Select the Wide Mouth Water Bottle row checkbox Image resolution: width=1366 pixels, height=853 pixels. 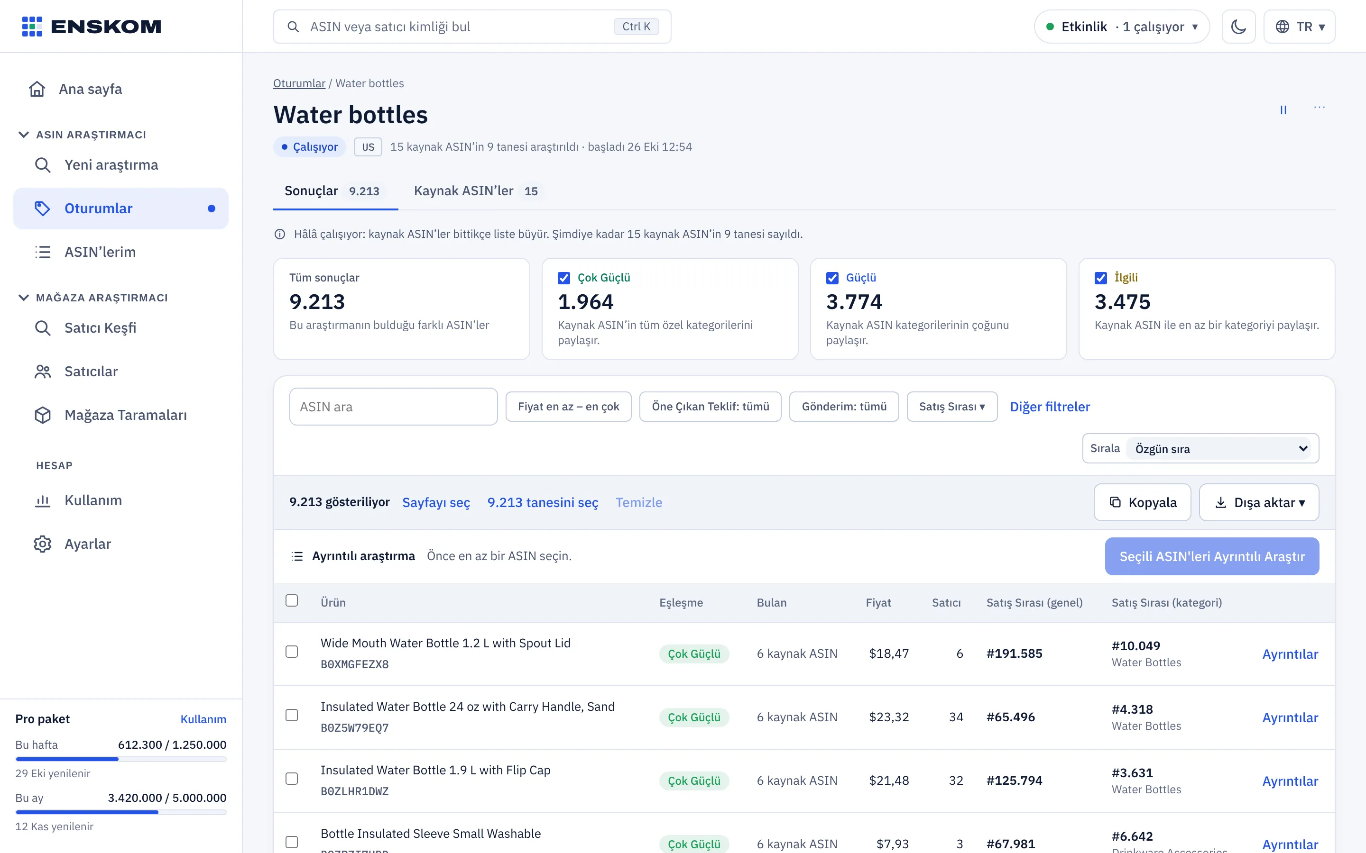click(x=292, y=652)
